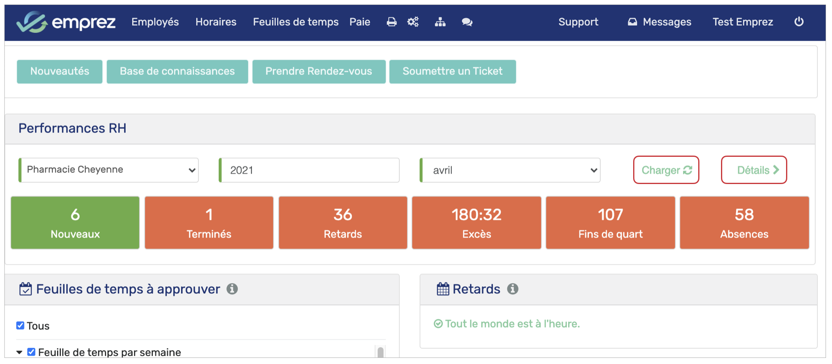Open the settings gears icon
The height and width of the screenshot is (364, 832).
pos(413,22)
